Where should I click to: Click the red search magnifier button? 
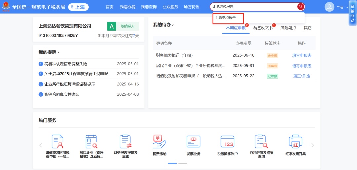click(301, 7)
